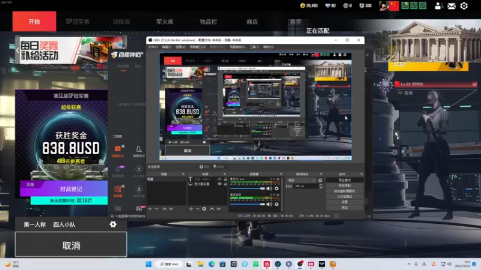Pop out the 混音器 dock panel

(281, 174)
